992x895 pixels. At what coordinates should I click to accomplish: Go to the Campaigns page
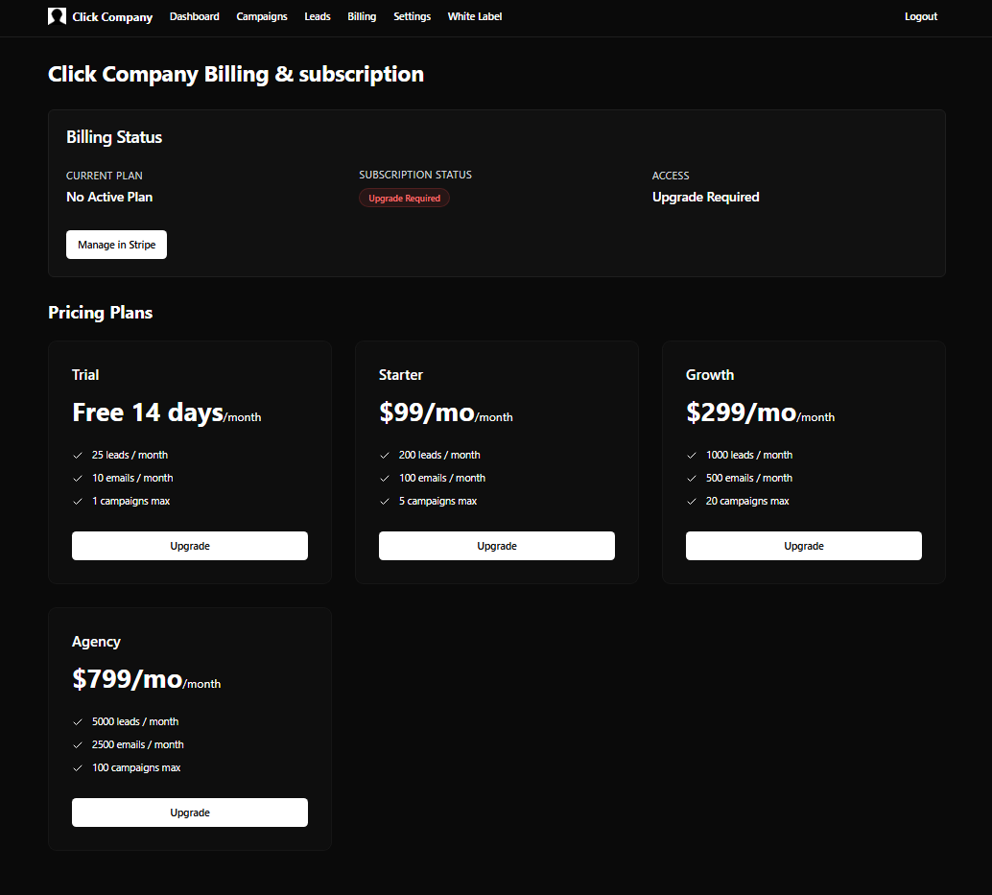point(262,16)
